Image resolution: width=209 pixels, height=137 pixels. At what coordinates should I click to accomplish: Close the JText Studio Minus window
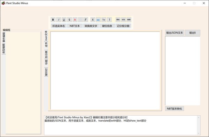coord(204,3)
